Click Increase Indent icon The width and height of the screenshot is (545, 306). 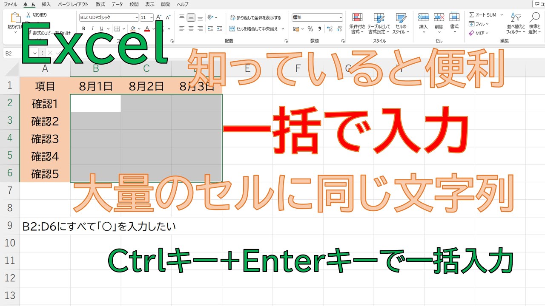pos(220,28)
